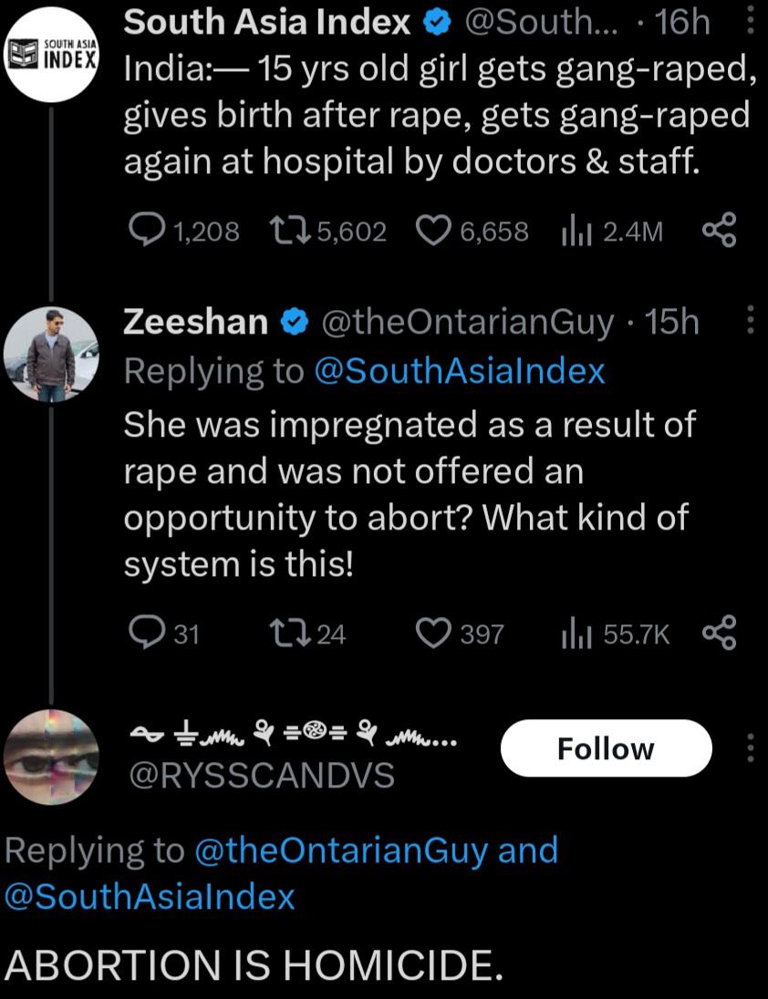Open the South Asia Index profile picture

click(x=51, y=55)
